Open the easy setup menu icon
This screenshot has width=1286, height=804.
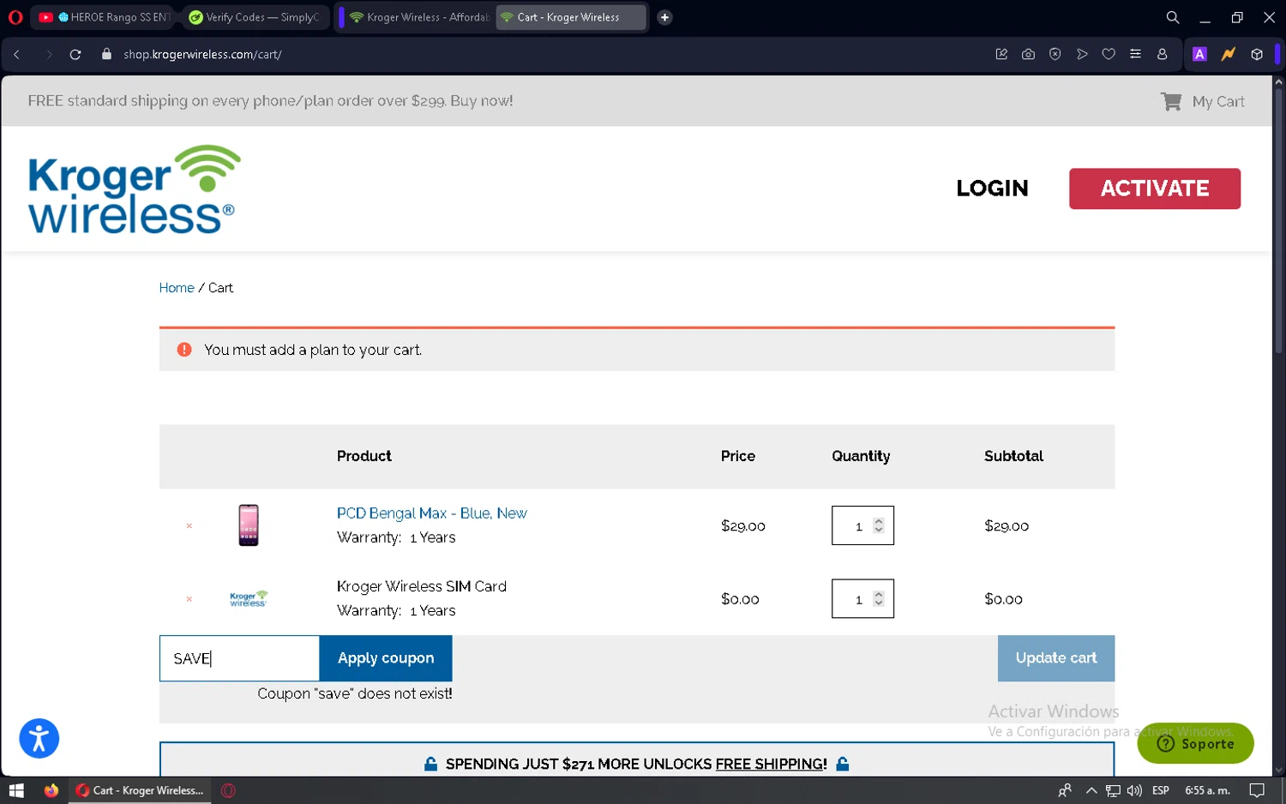point(1135,54)
